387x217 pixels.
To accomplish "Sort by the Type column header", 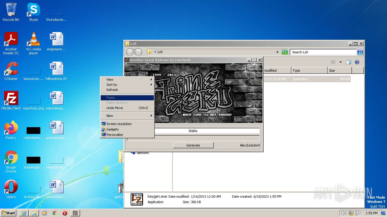I will coord(309,71).
